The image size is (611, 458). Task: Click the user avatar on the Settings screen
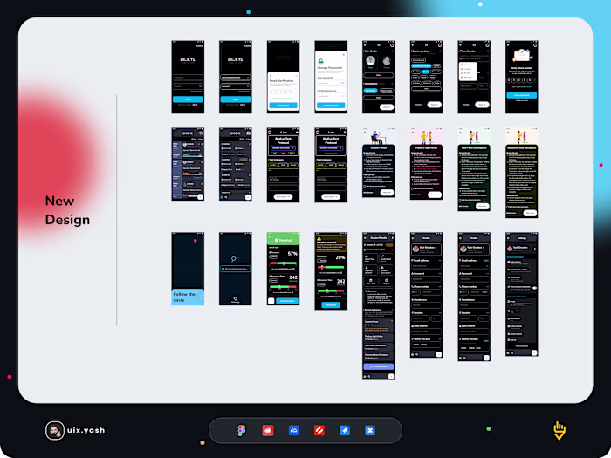tap(510, 249)
